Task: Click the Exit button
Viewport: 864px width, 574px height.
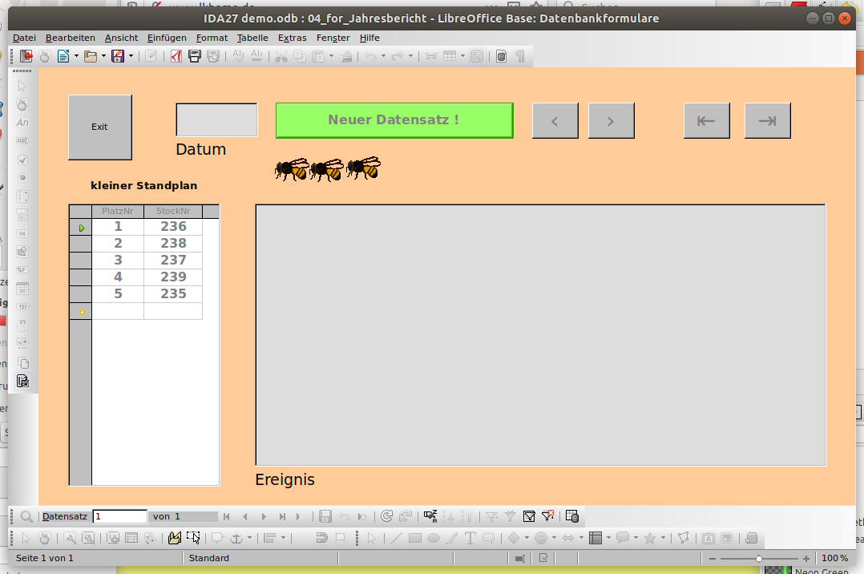Action: (x=99, y=127)
